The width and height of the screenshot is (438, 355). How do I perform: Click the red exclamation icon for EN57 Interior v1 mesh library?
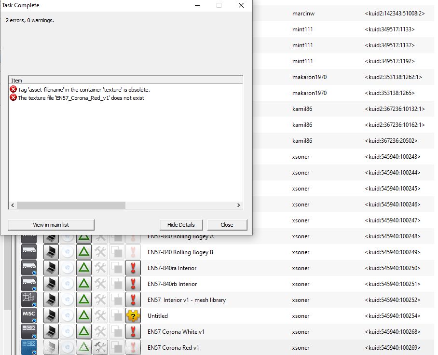(133, 300)
